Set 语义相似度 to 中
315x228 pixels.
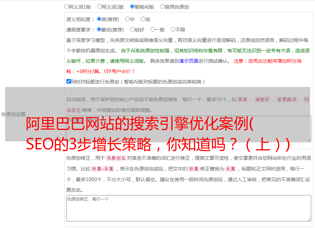[127, 19]
